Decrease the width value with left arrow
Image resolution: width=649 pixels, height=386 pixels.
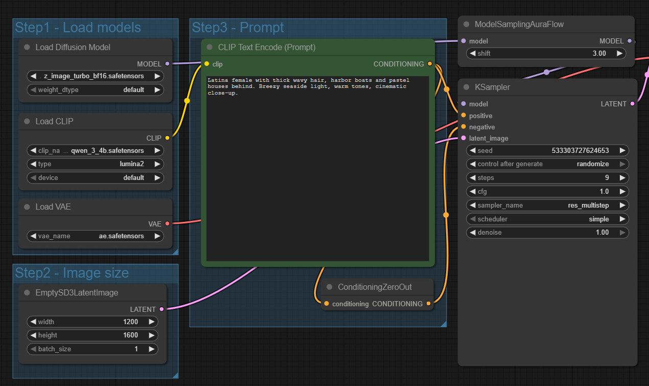[x=33, y=322]
